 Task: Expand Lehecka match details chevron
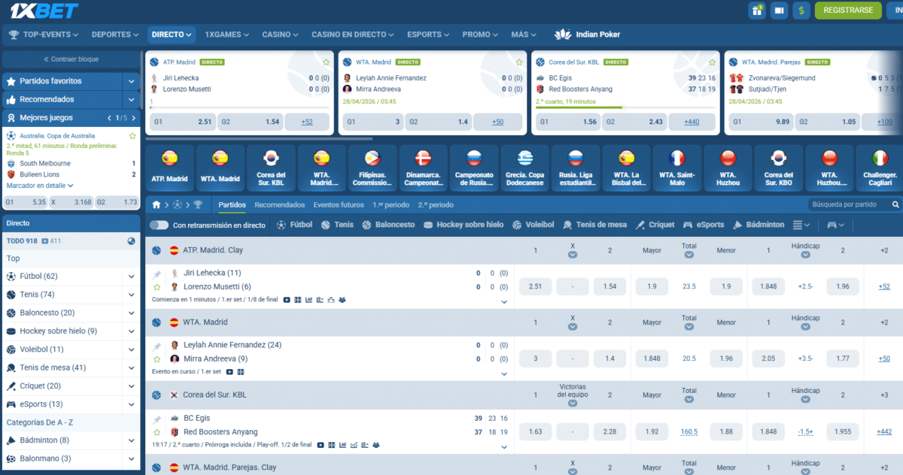[504, 302]
